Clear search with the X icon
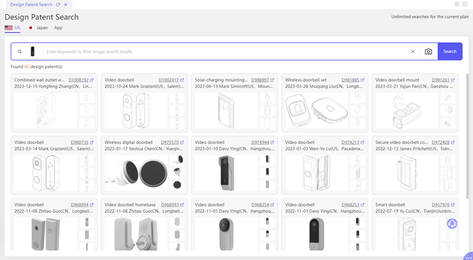Viewport: 473px width, 260px height. [413, 51]
